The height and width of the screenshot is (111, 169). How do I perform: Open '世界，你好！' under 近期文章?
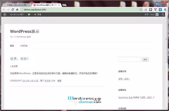(124, 79)
